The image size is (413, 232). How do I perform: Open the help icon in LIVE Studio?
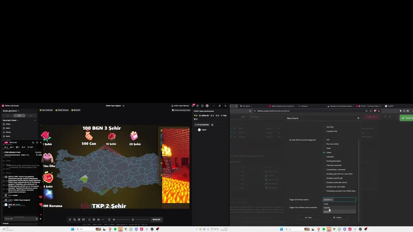(198, 106)
